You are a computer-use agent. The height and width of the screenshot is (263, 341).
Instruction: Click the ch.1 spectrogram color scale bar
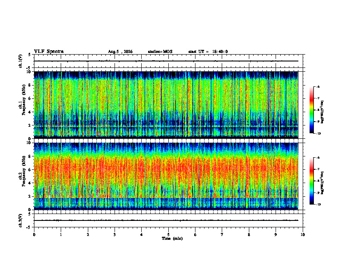click(311, 110)
